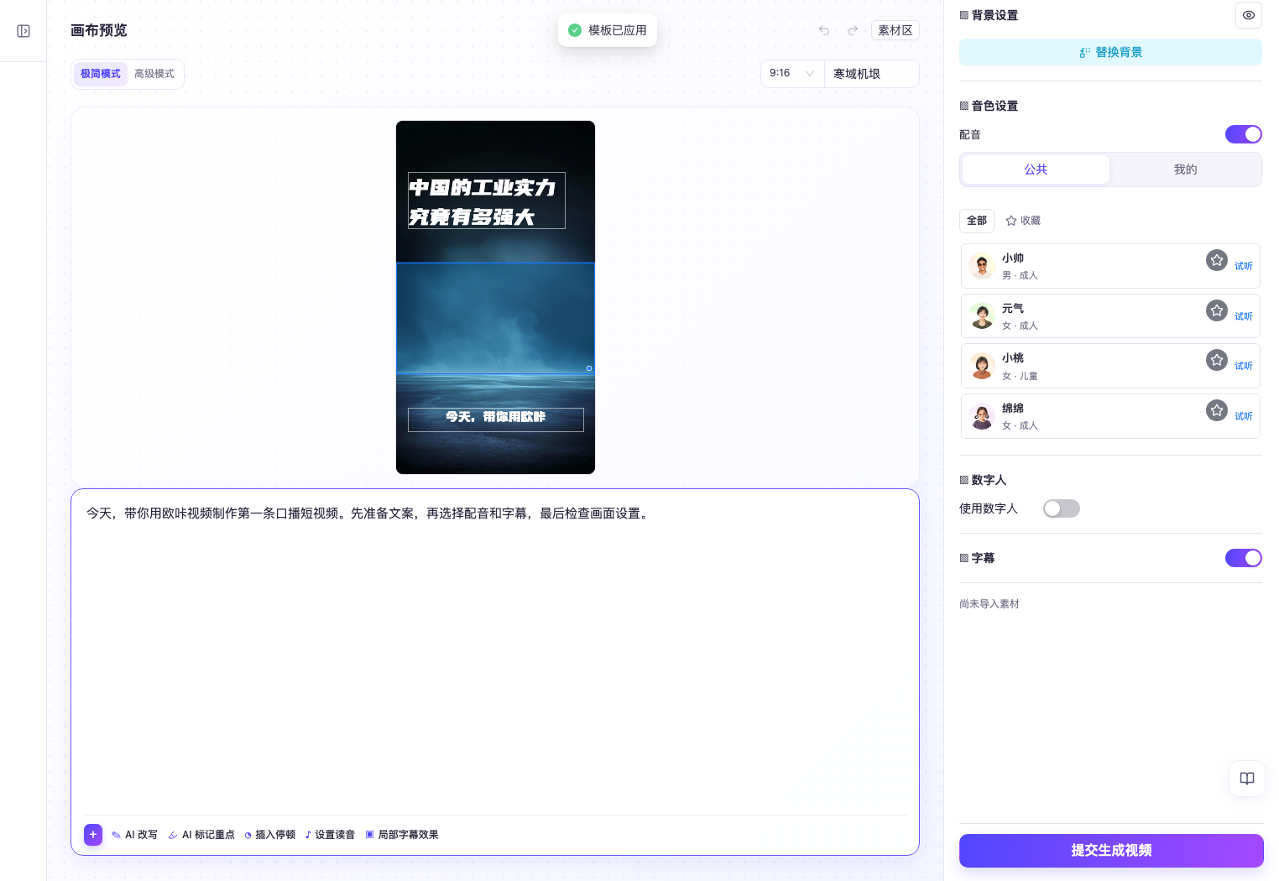Select 小桃 voice avatar

[982, 366]
